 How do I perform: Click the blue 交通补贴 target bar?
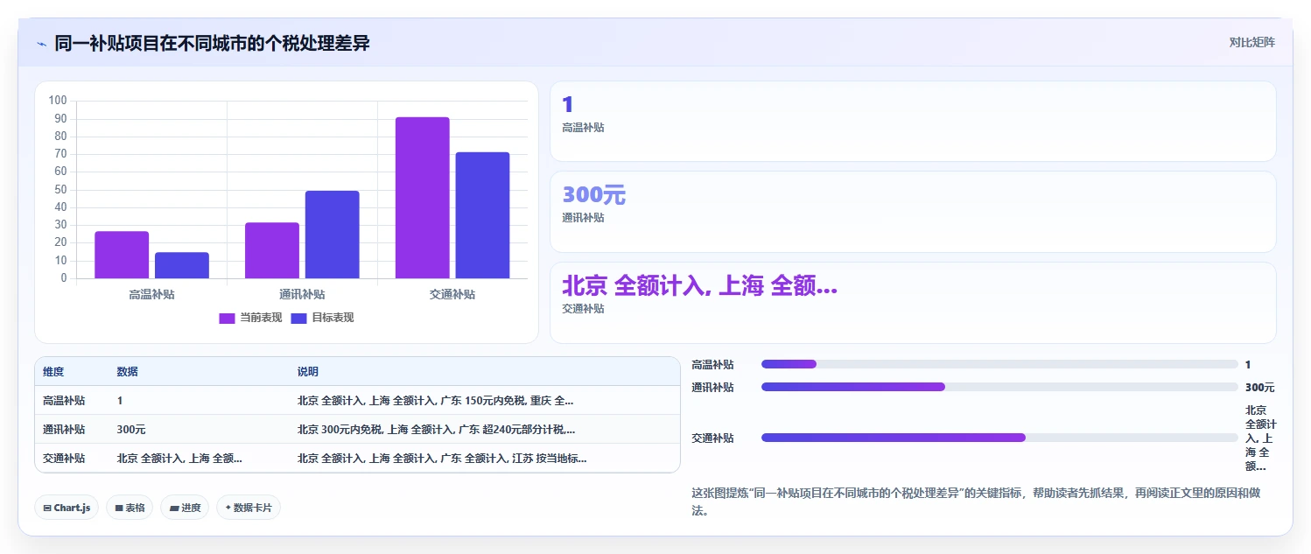tap(482, 215)
